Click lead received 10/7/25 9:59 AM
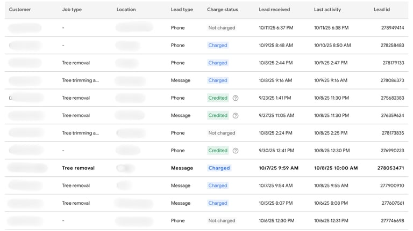Image resolution: width=413 pixels, height=231 pixels. click(x=279, y=168)
